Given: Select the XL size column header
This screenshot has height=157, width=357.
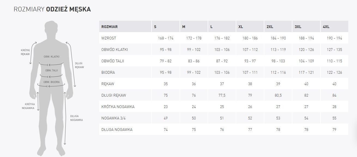Looking at the screenshot, I should tap(241, 27).
